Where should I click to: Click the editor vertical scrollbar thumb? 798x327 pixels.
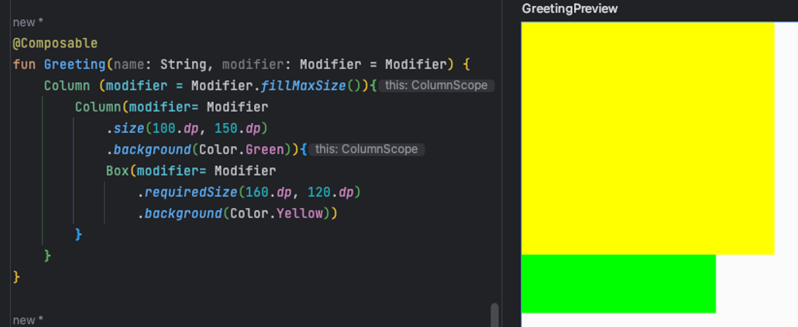coord(494,314)
